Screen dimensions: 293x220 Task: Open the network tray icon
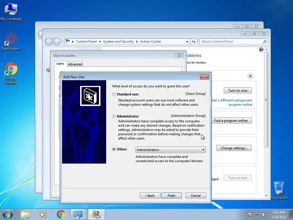point(257,215)
